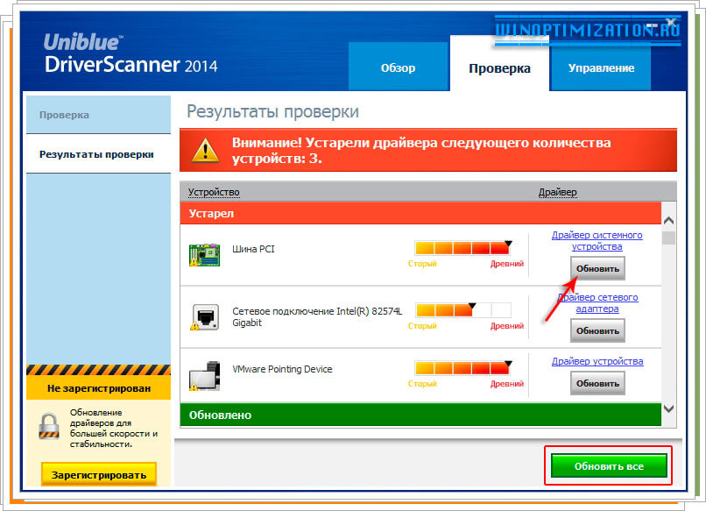Click Обновить for the Шина PCI device
Viewport: 706px width, 511px height.
click(x=597, y=266)
